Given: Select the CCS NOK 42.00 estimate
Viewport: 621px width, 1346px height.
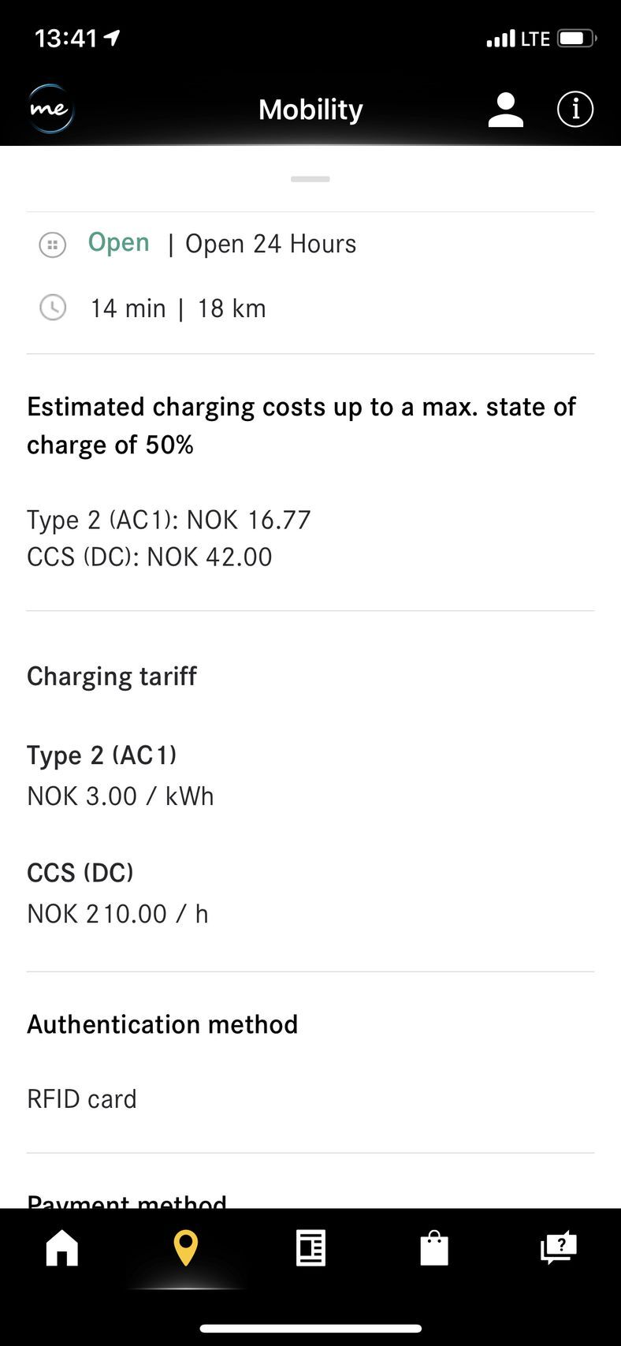Looking at the screenshot, I should tap(150, 557).
